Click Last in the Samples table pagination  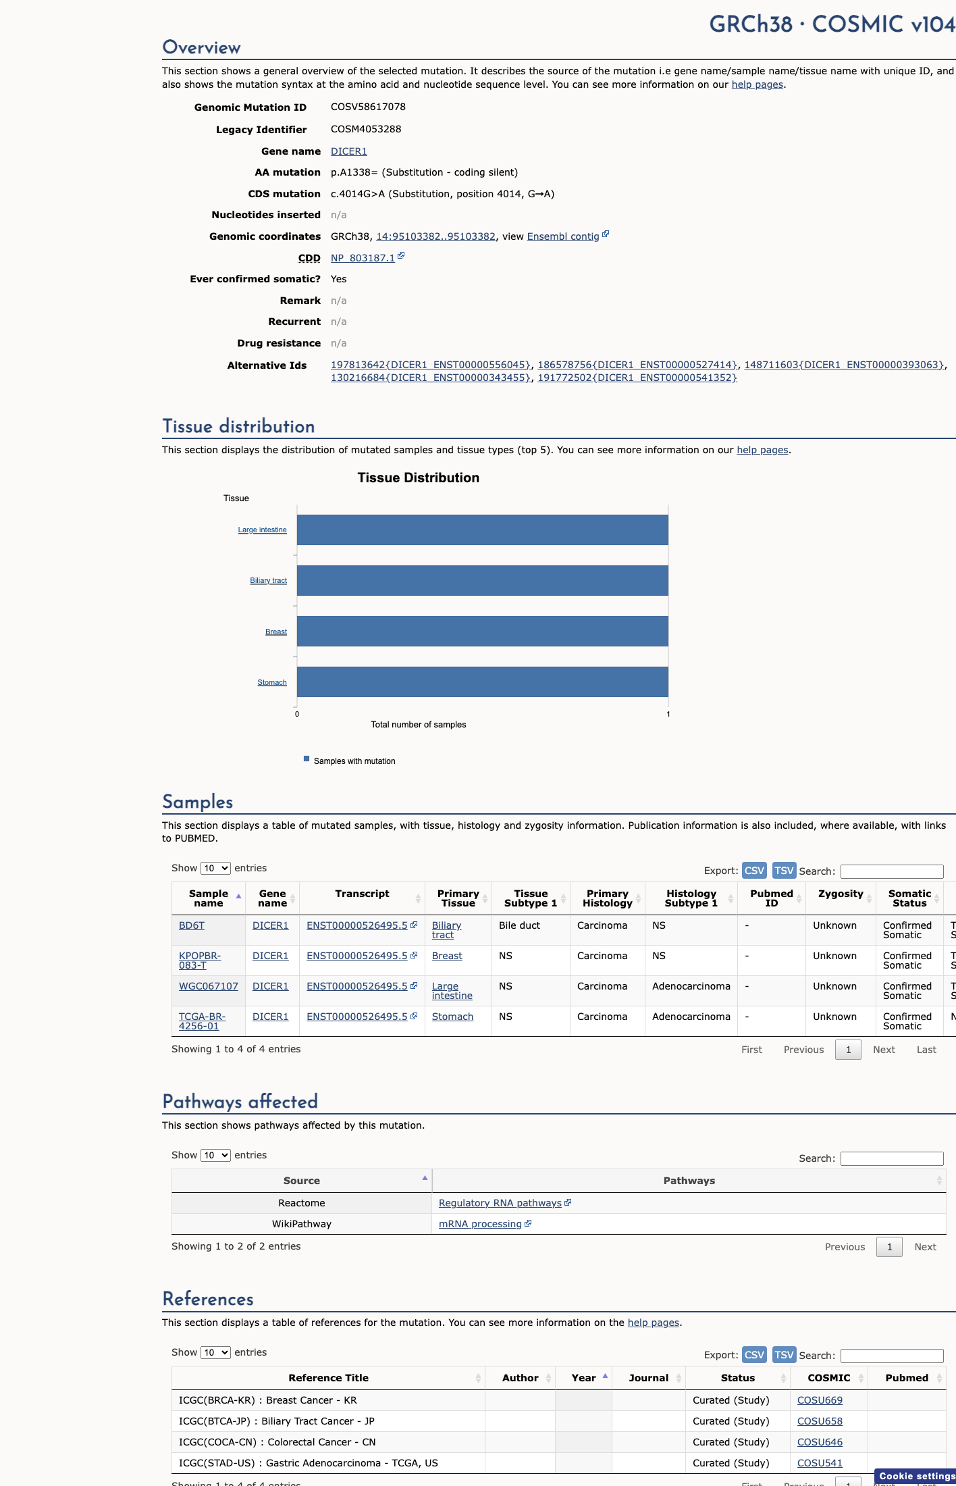[926, 1050]
